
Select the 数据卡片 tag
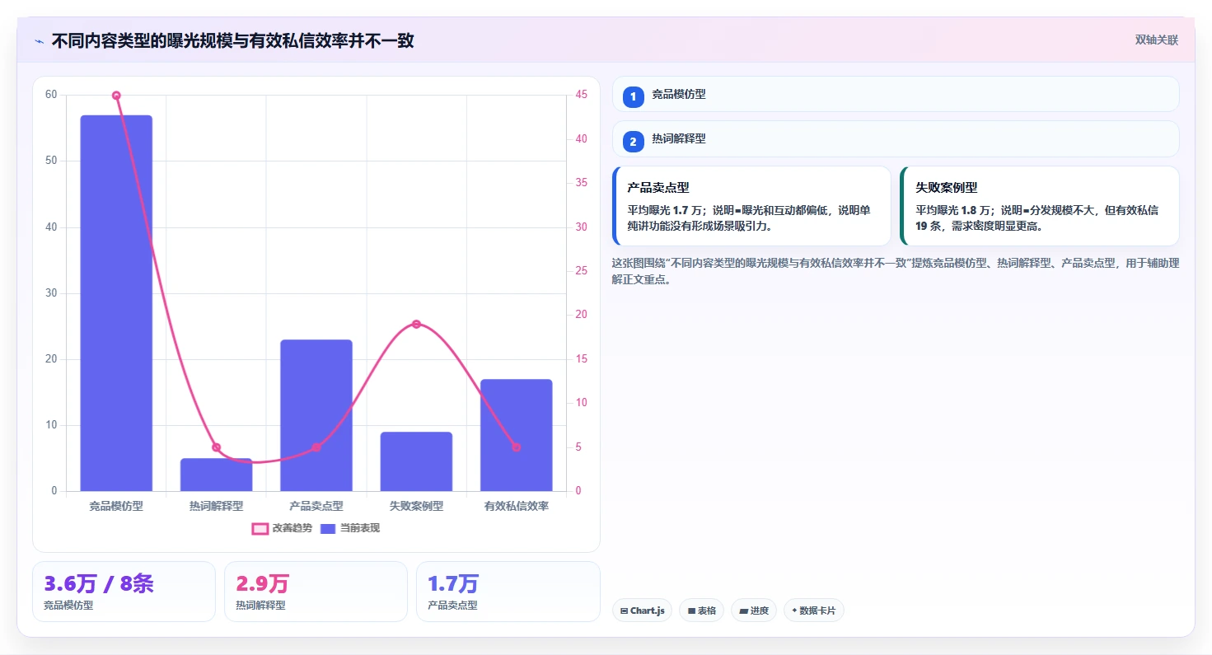click(x=813, y=611)
